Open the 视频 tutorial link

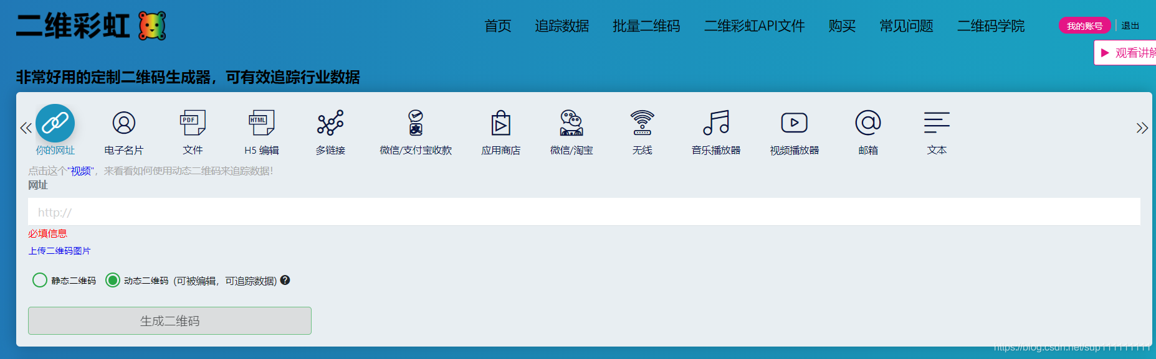81,171
